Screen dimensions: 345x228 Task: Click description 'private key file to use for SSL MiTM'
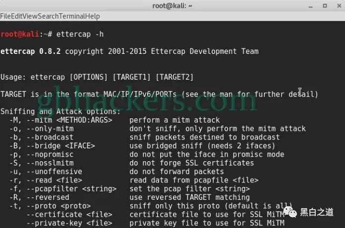click(207, 223)
